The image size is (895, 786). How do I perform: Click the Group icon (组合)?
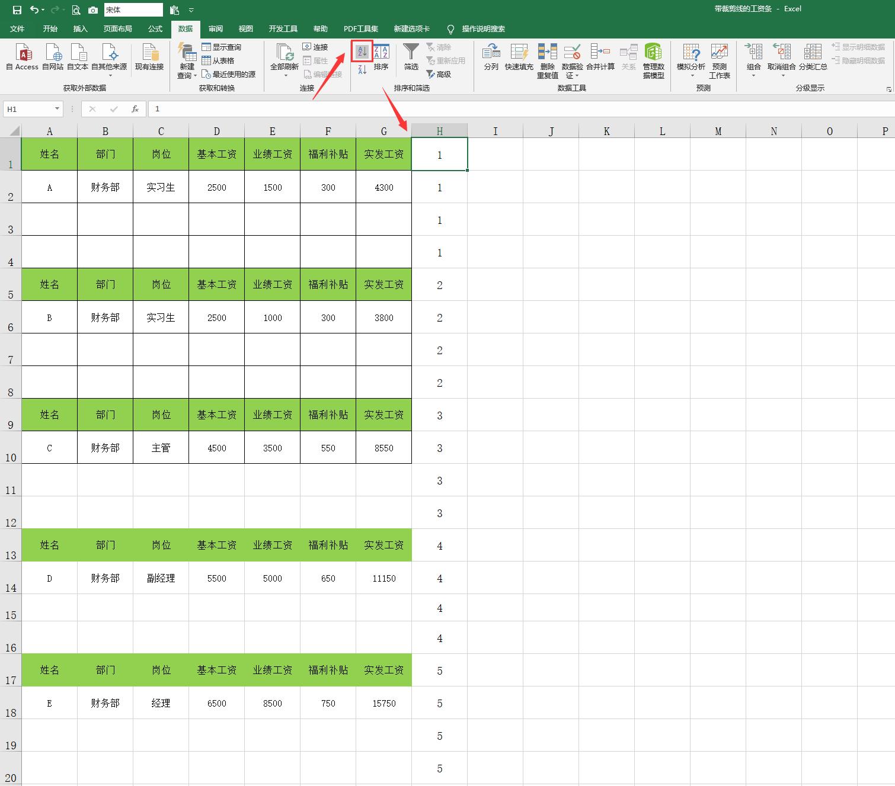754,53
